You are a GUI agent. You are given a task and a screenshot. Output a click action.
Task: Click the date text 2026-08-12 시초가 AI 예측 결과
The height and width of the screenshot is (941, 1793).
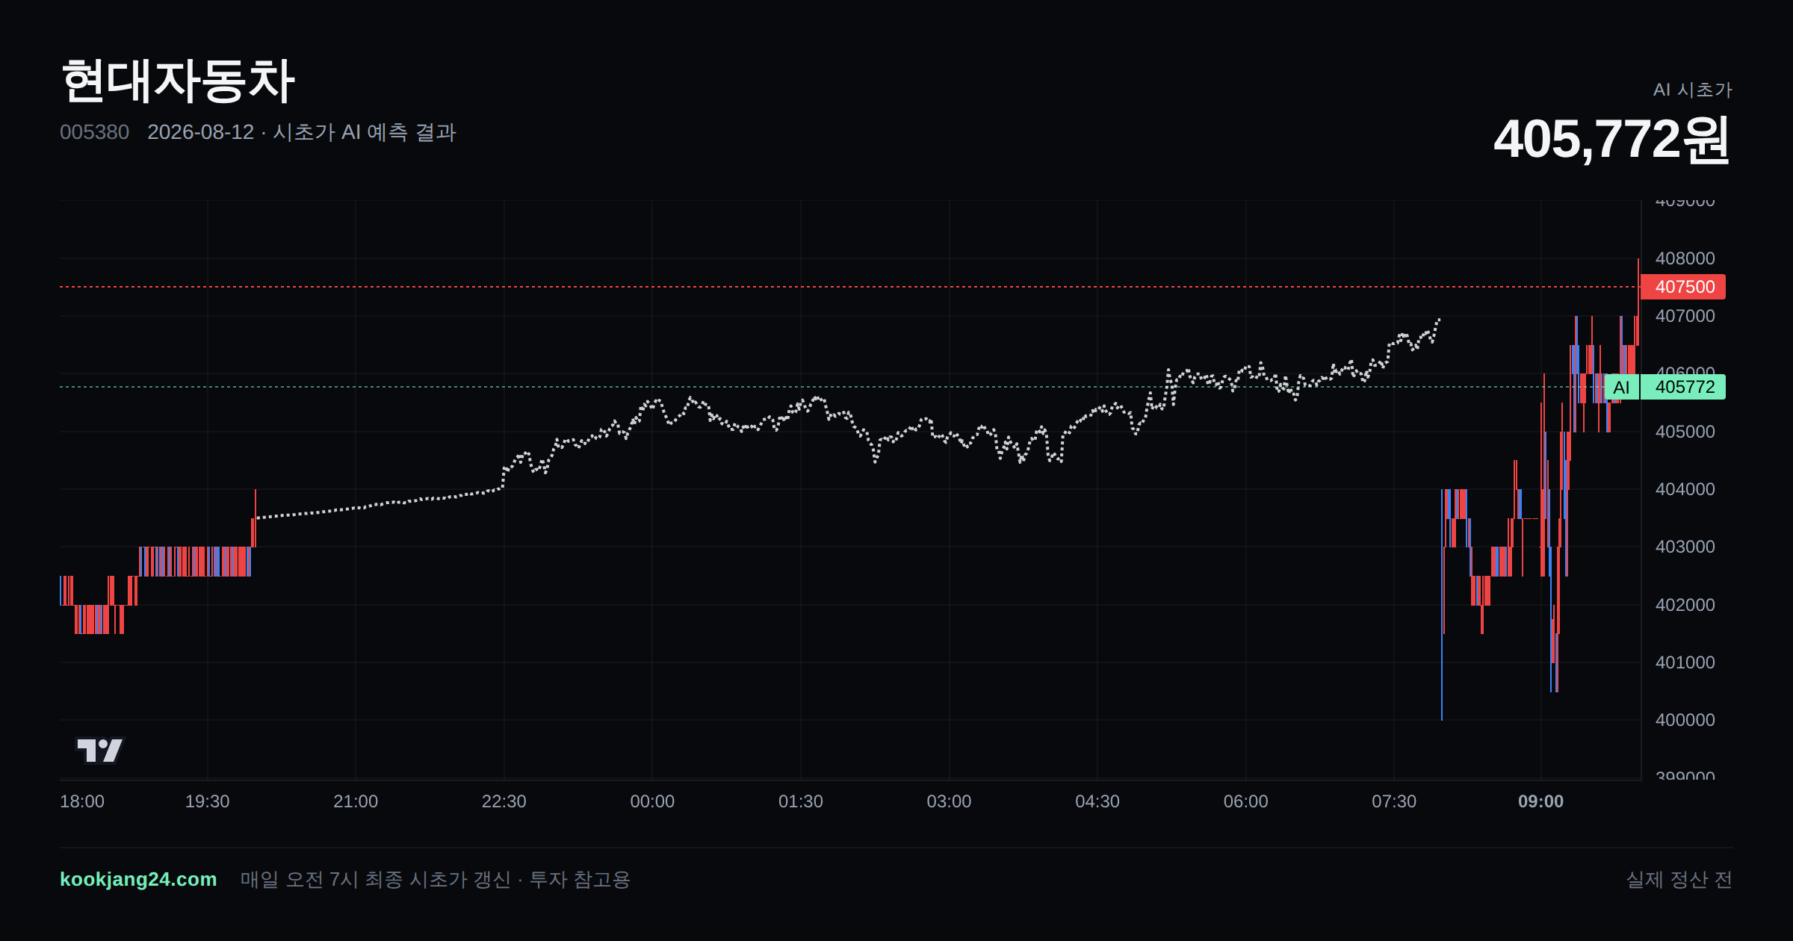[302, 132]
